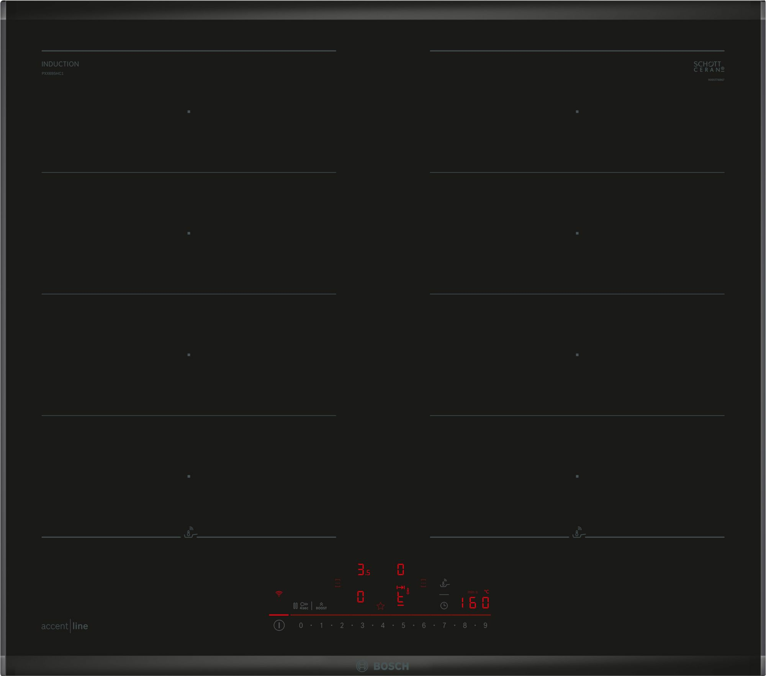
Task: Select the lower left zone display showing 0
Action: tap(360, 597)
